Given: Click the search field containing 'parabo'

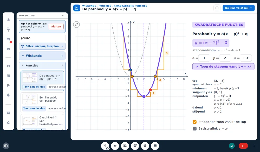Looking at the screenshot, I should [42, 38].
